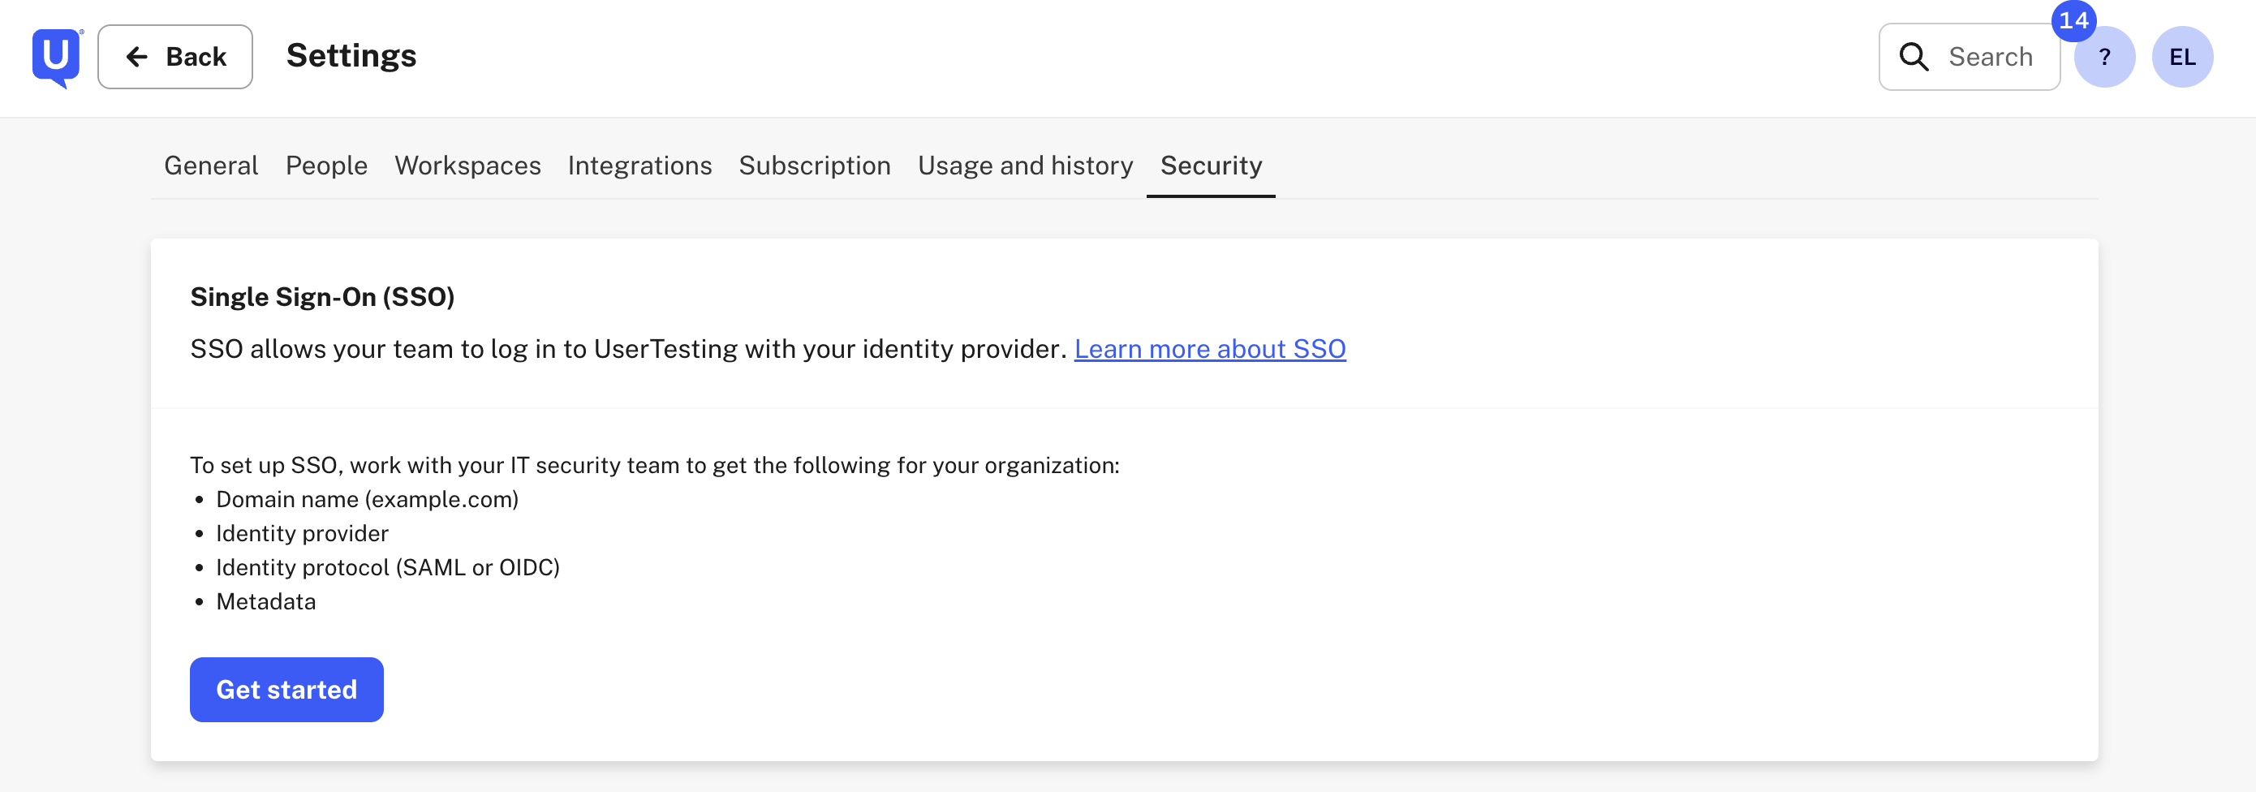Click the Single Sign-On (SSO) heading
The image size is (2256, 792).
pyautogui.click(x=322, y=297)
